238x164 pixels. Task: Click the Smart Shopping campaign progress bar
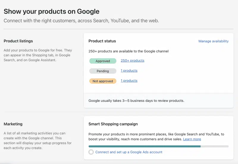point(158,146)
